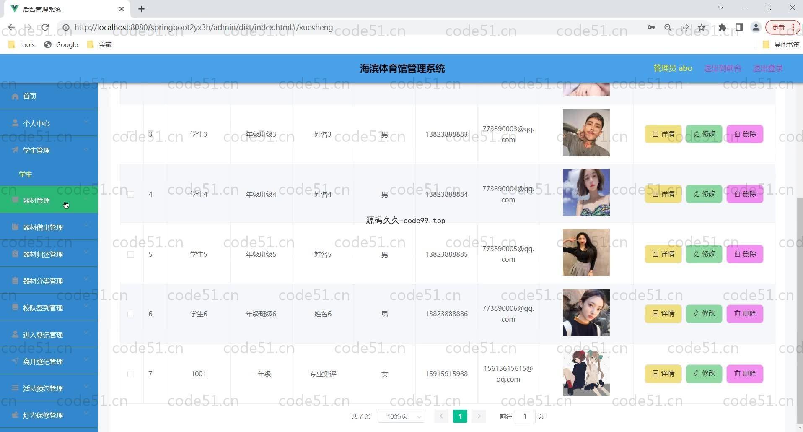Click 修改 button for 学生4
This screenshot has height=432, width=803.
point(704,194)
